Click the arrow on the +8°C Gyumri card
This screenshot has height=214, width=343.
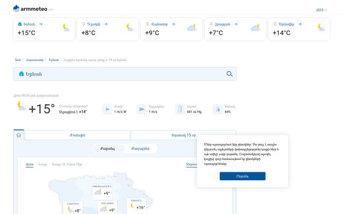point(106,24)
